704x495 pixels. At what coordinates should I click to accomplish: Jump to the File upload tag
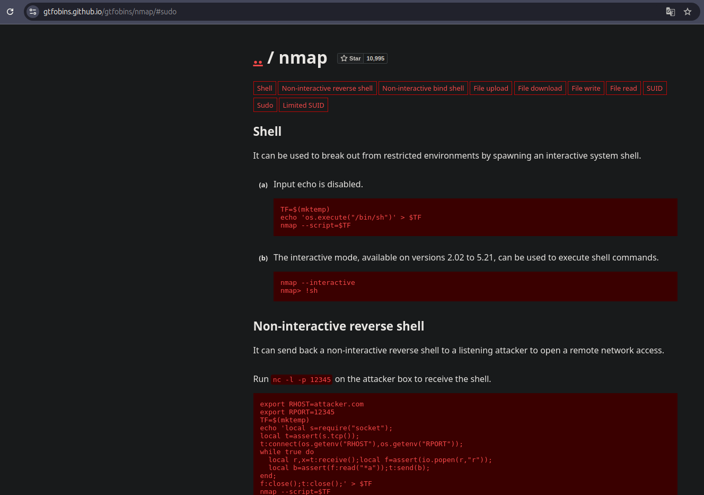coord(491,88)
